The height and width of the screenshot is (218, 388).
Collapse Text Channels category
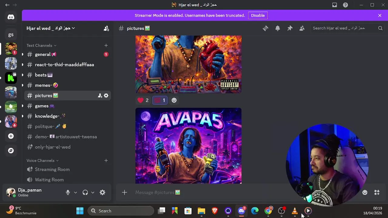42,45
